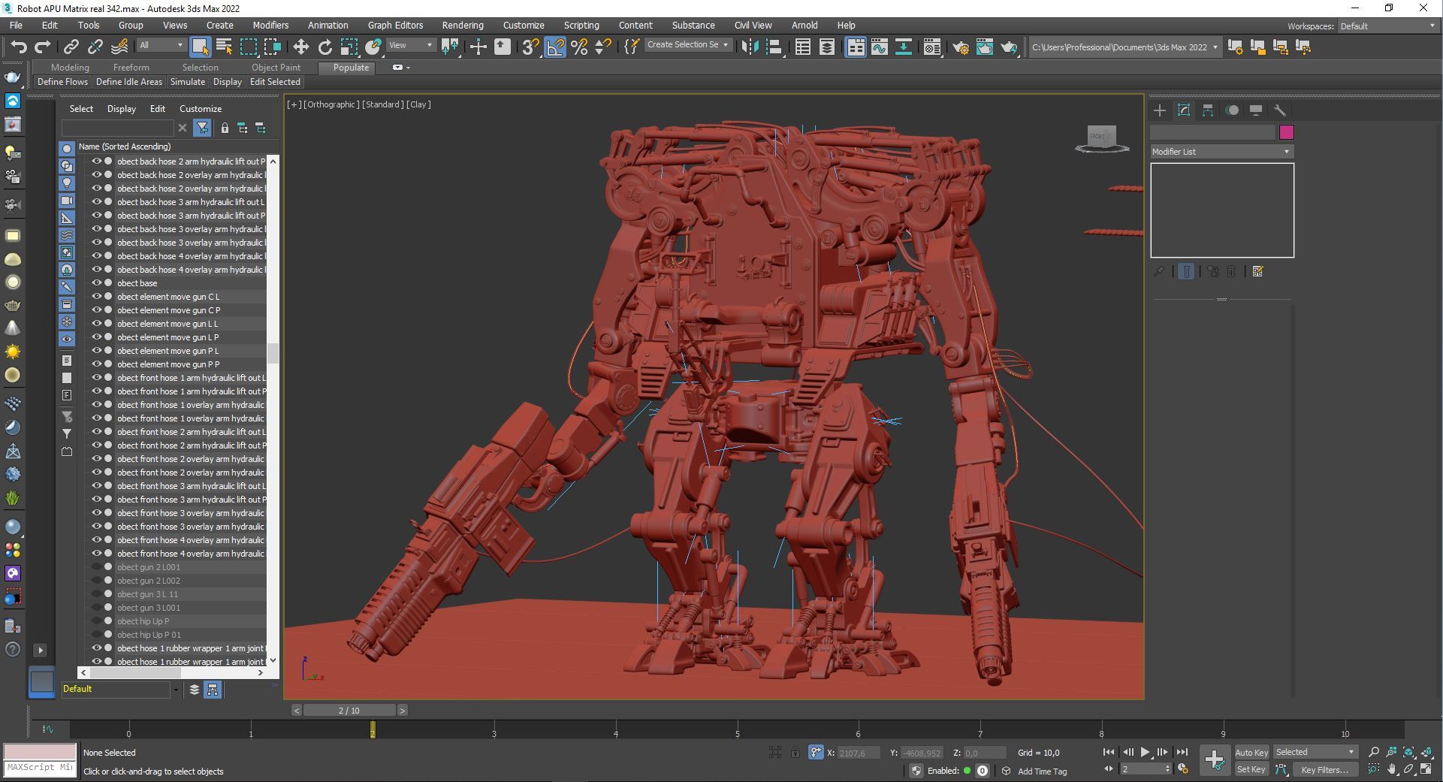Click frame 5 on the timeline
1443x782 pixels.
point(737,730)
